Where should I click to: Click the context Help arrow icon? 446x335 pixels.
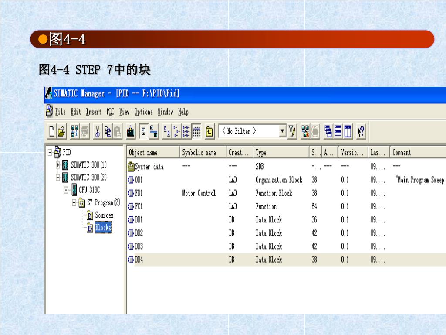[361, 132]
